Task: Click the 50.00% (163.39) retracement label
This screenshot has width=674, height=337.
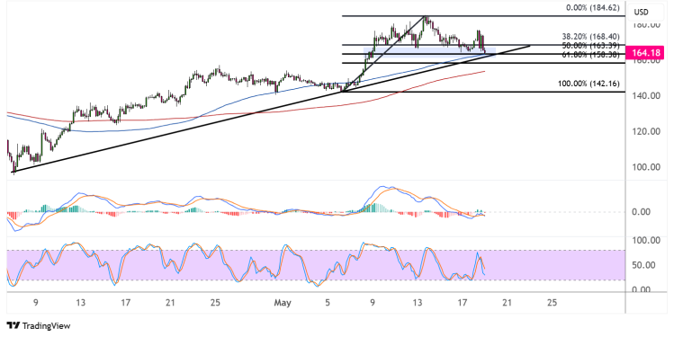Action: (x=590, y=46)
